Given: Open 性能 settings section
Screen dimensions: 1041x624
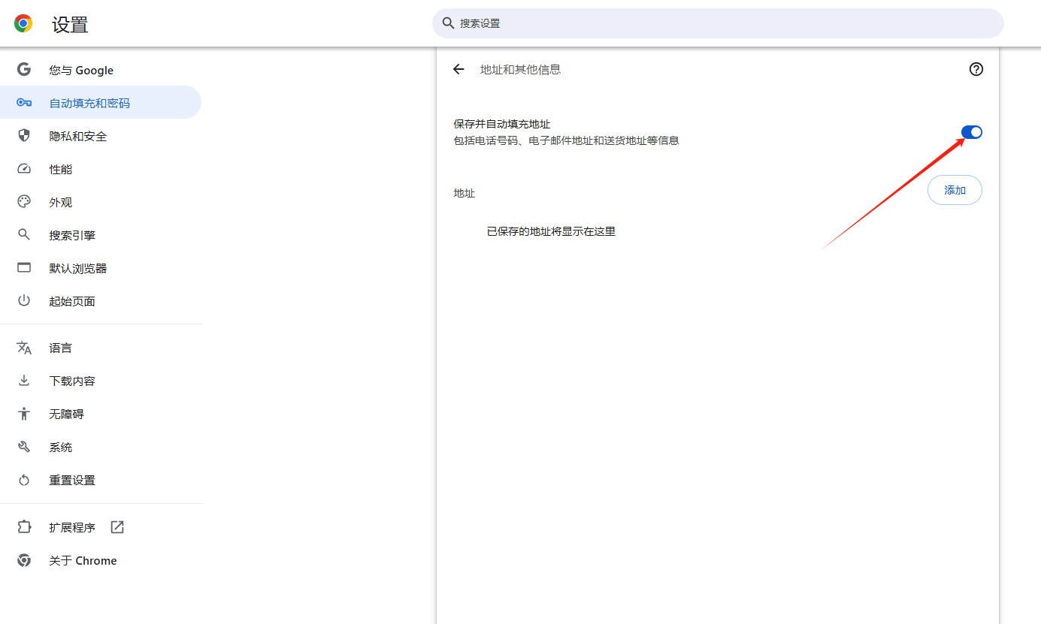Looking at the screenshot, I should point(101,169).
